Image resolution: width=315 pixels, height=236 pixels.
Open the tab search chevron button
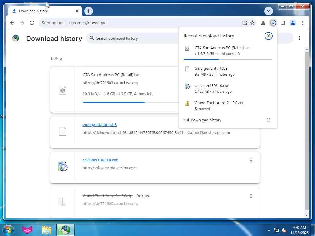click(x=268, y=11)
